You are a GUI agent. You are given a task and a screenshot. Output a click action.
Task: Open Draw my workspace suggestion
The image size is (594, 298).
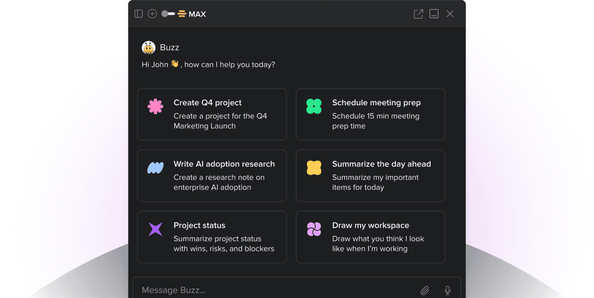[371, 237]
